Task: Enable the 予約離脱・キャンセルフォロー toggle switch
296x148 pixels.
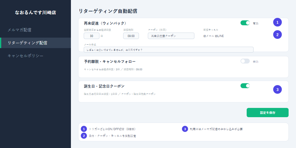Action: coord(245,61)
